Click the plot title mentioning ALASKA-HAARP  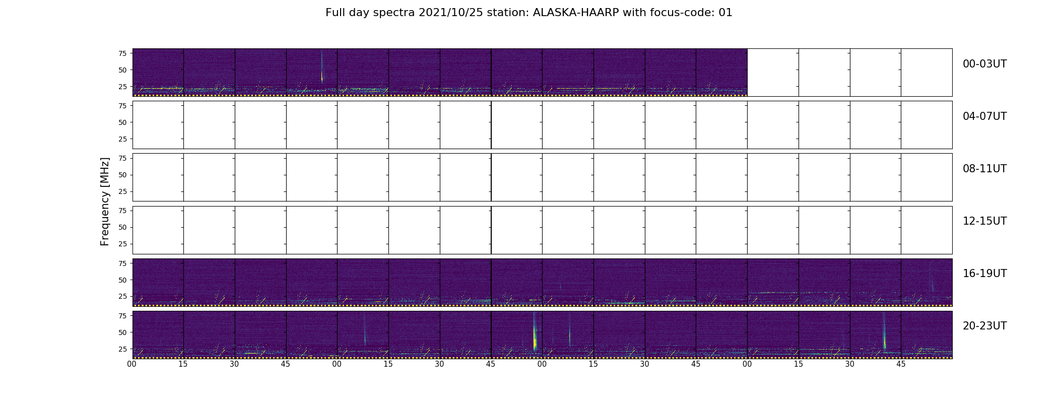pos(528,13)
